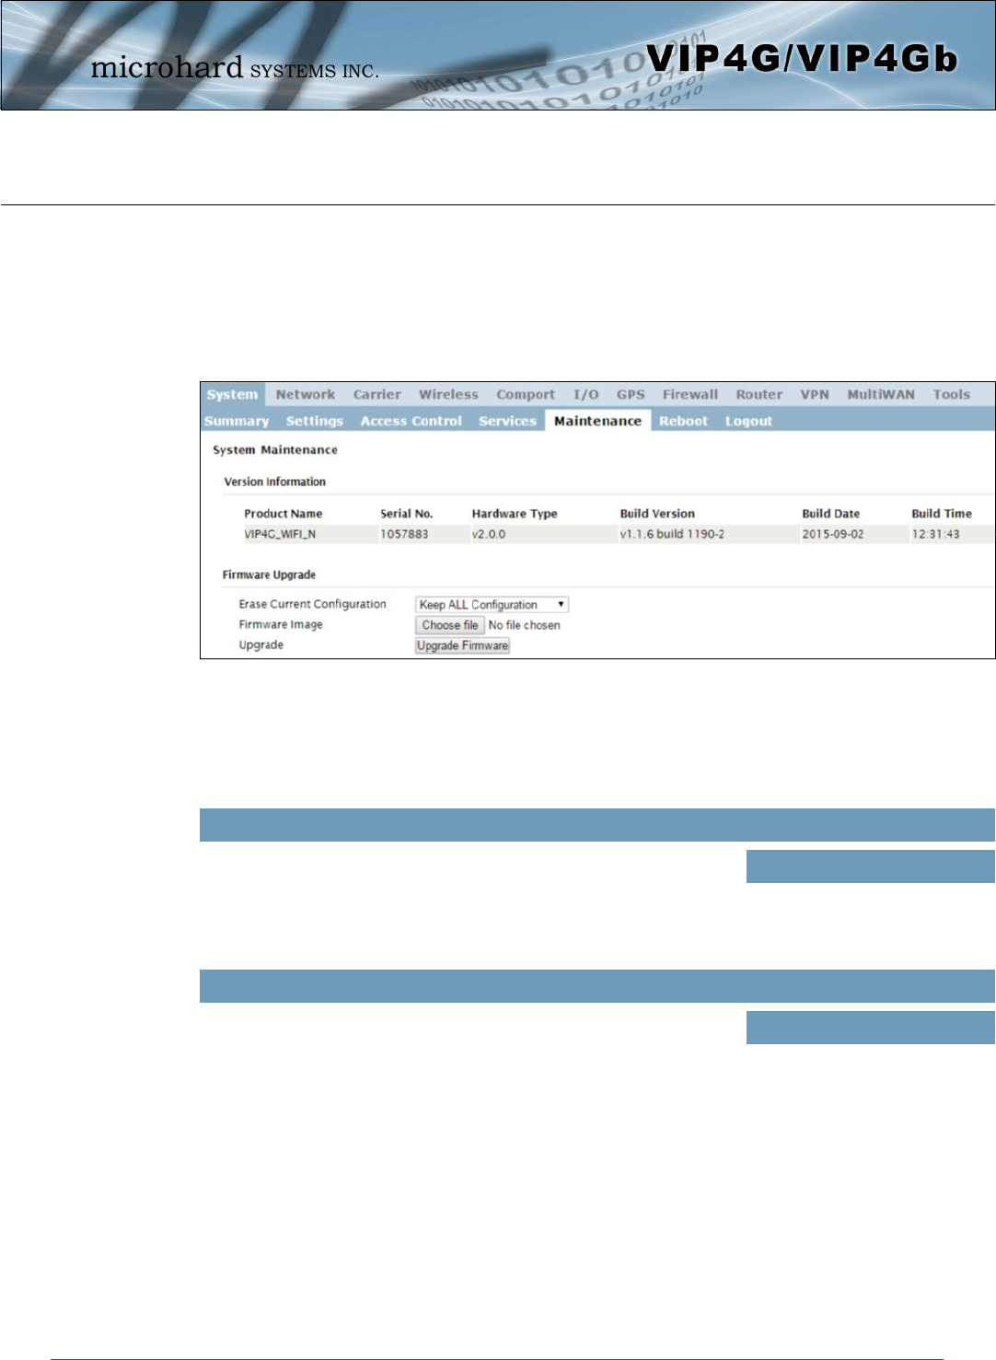Select the build time 12:31:43

[935, 534]
